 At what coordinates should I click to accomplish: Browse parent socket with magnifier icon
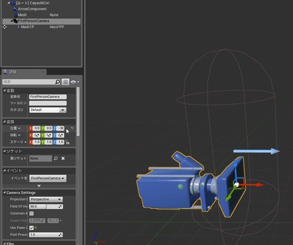pos(56,158)
